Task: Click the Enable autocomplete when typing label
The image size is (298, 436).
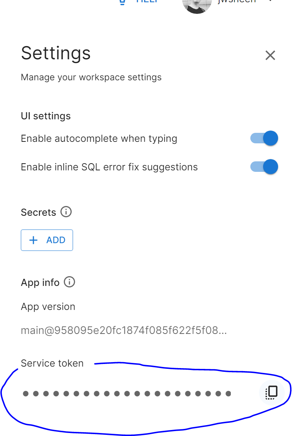Action: (x=99, y=138)
